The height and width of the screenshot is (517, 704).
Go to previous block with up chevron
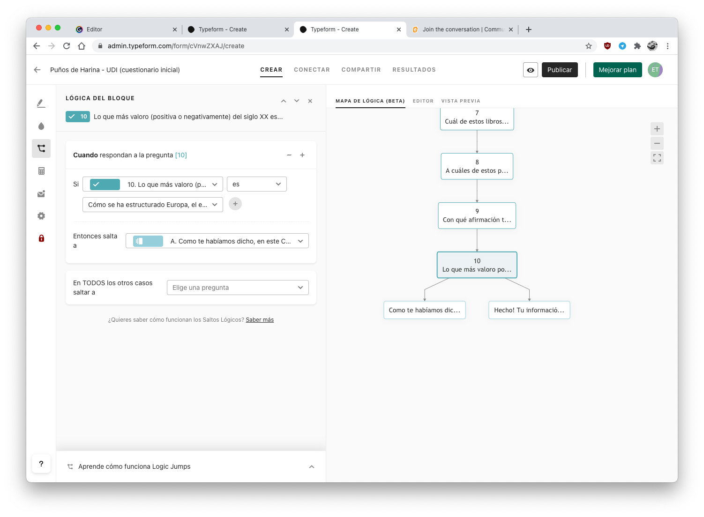coord(284,101)
